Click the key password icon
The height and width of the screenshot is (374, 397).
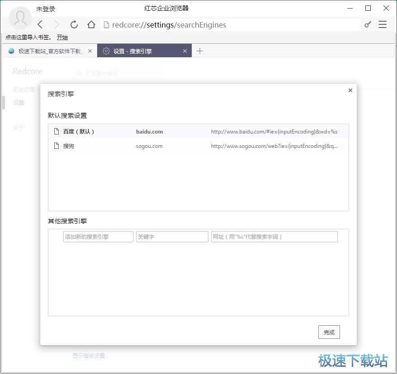pos(368,24)
